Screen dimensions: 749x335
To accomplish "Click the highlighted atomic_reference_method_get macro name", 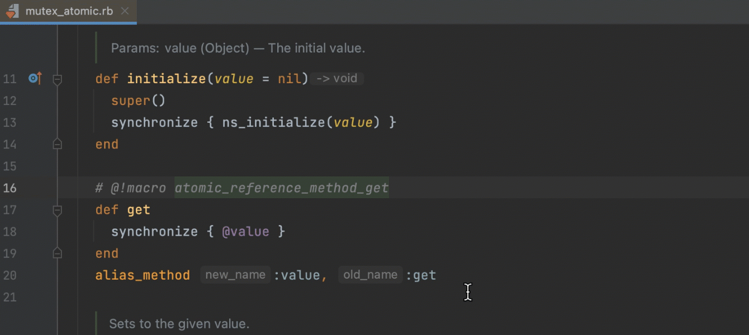I will (x=281, y=188).
